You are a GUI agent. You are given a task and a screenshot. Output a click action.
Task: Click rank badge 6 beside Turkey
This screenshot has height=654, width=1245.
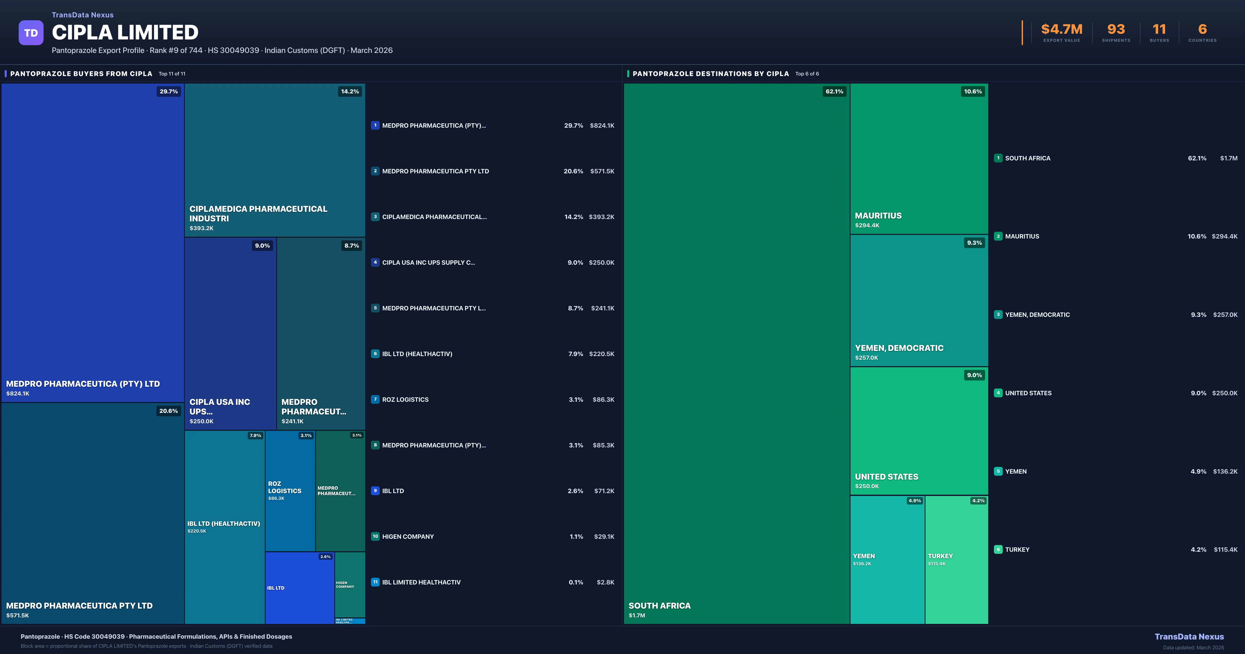pos(998,549)
